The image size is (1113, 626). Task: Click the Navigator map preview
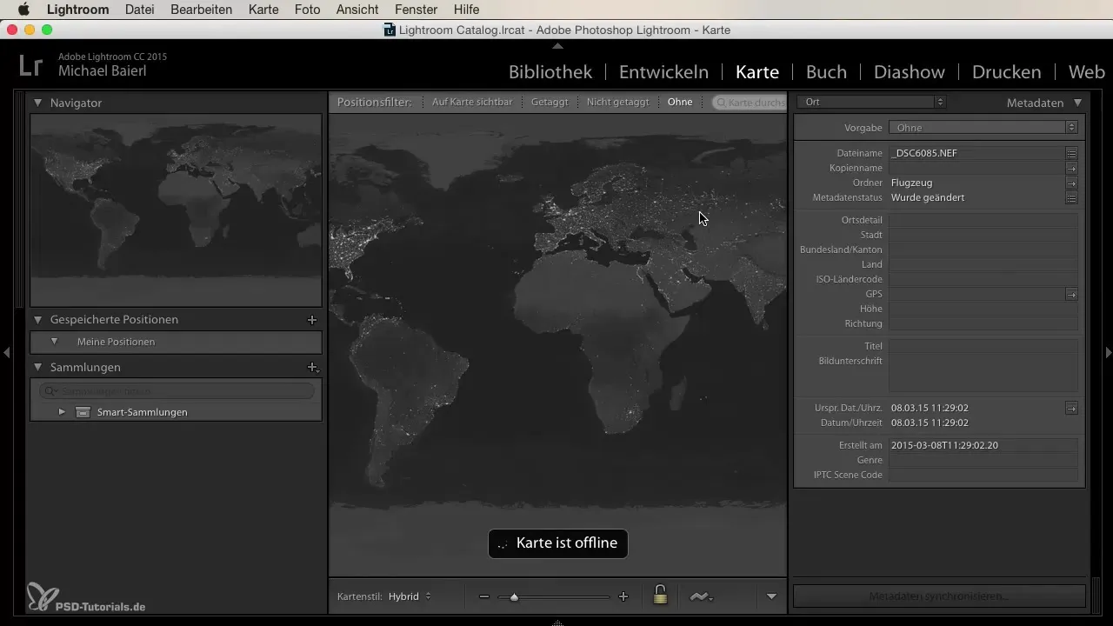click(176, 210)
